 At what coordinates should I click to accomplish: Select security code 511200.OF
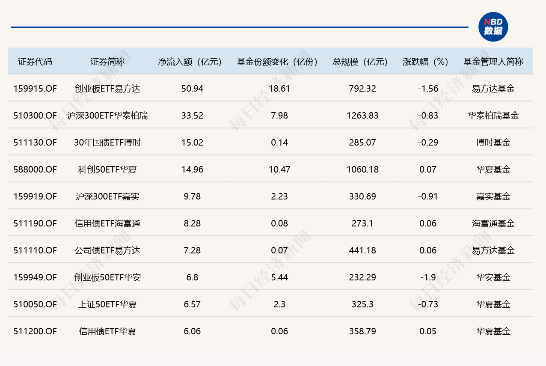(35, 331)
